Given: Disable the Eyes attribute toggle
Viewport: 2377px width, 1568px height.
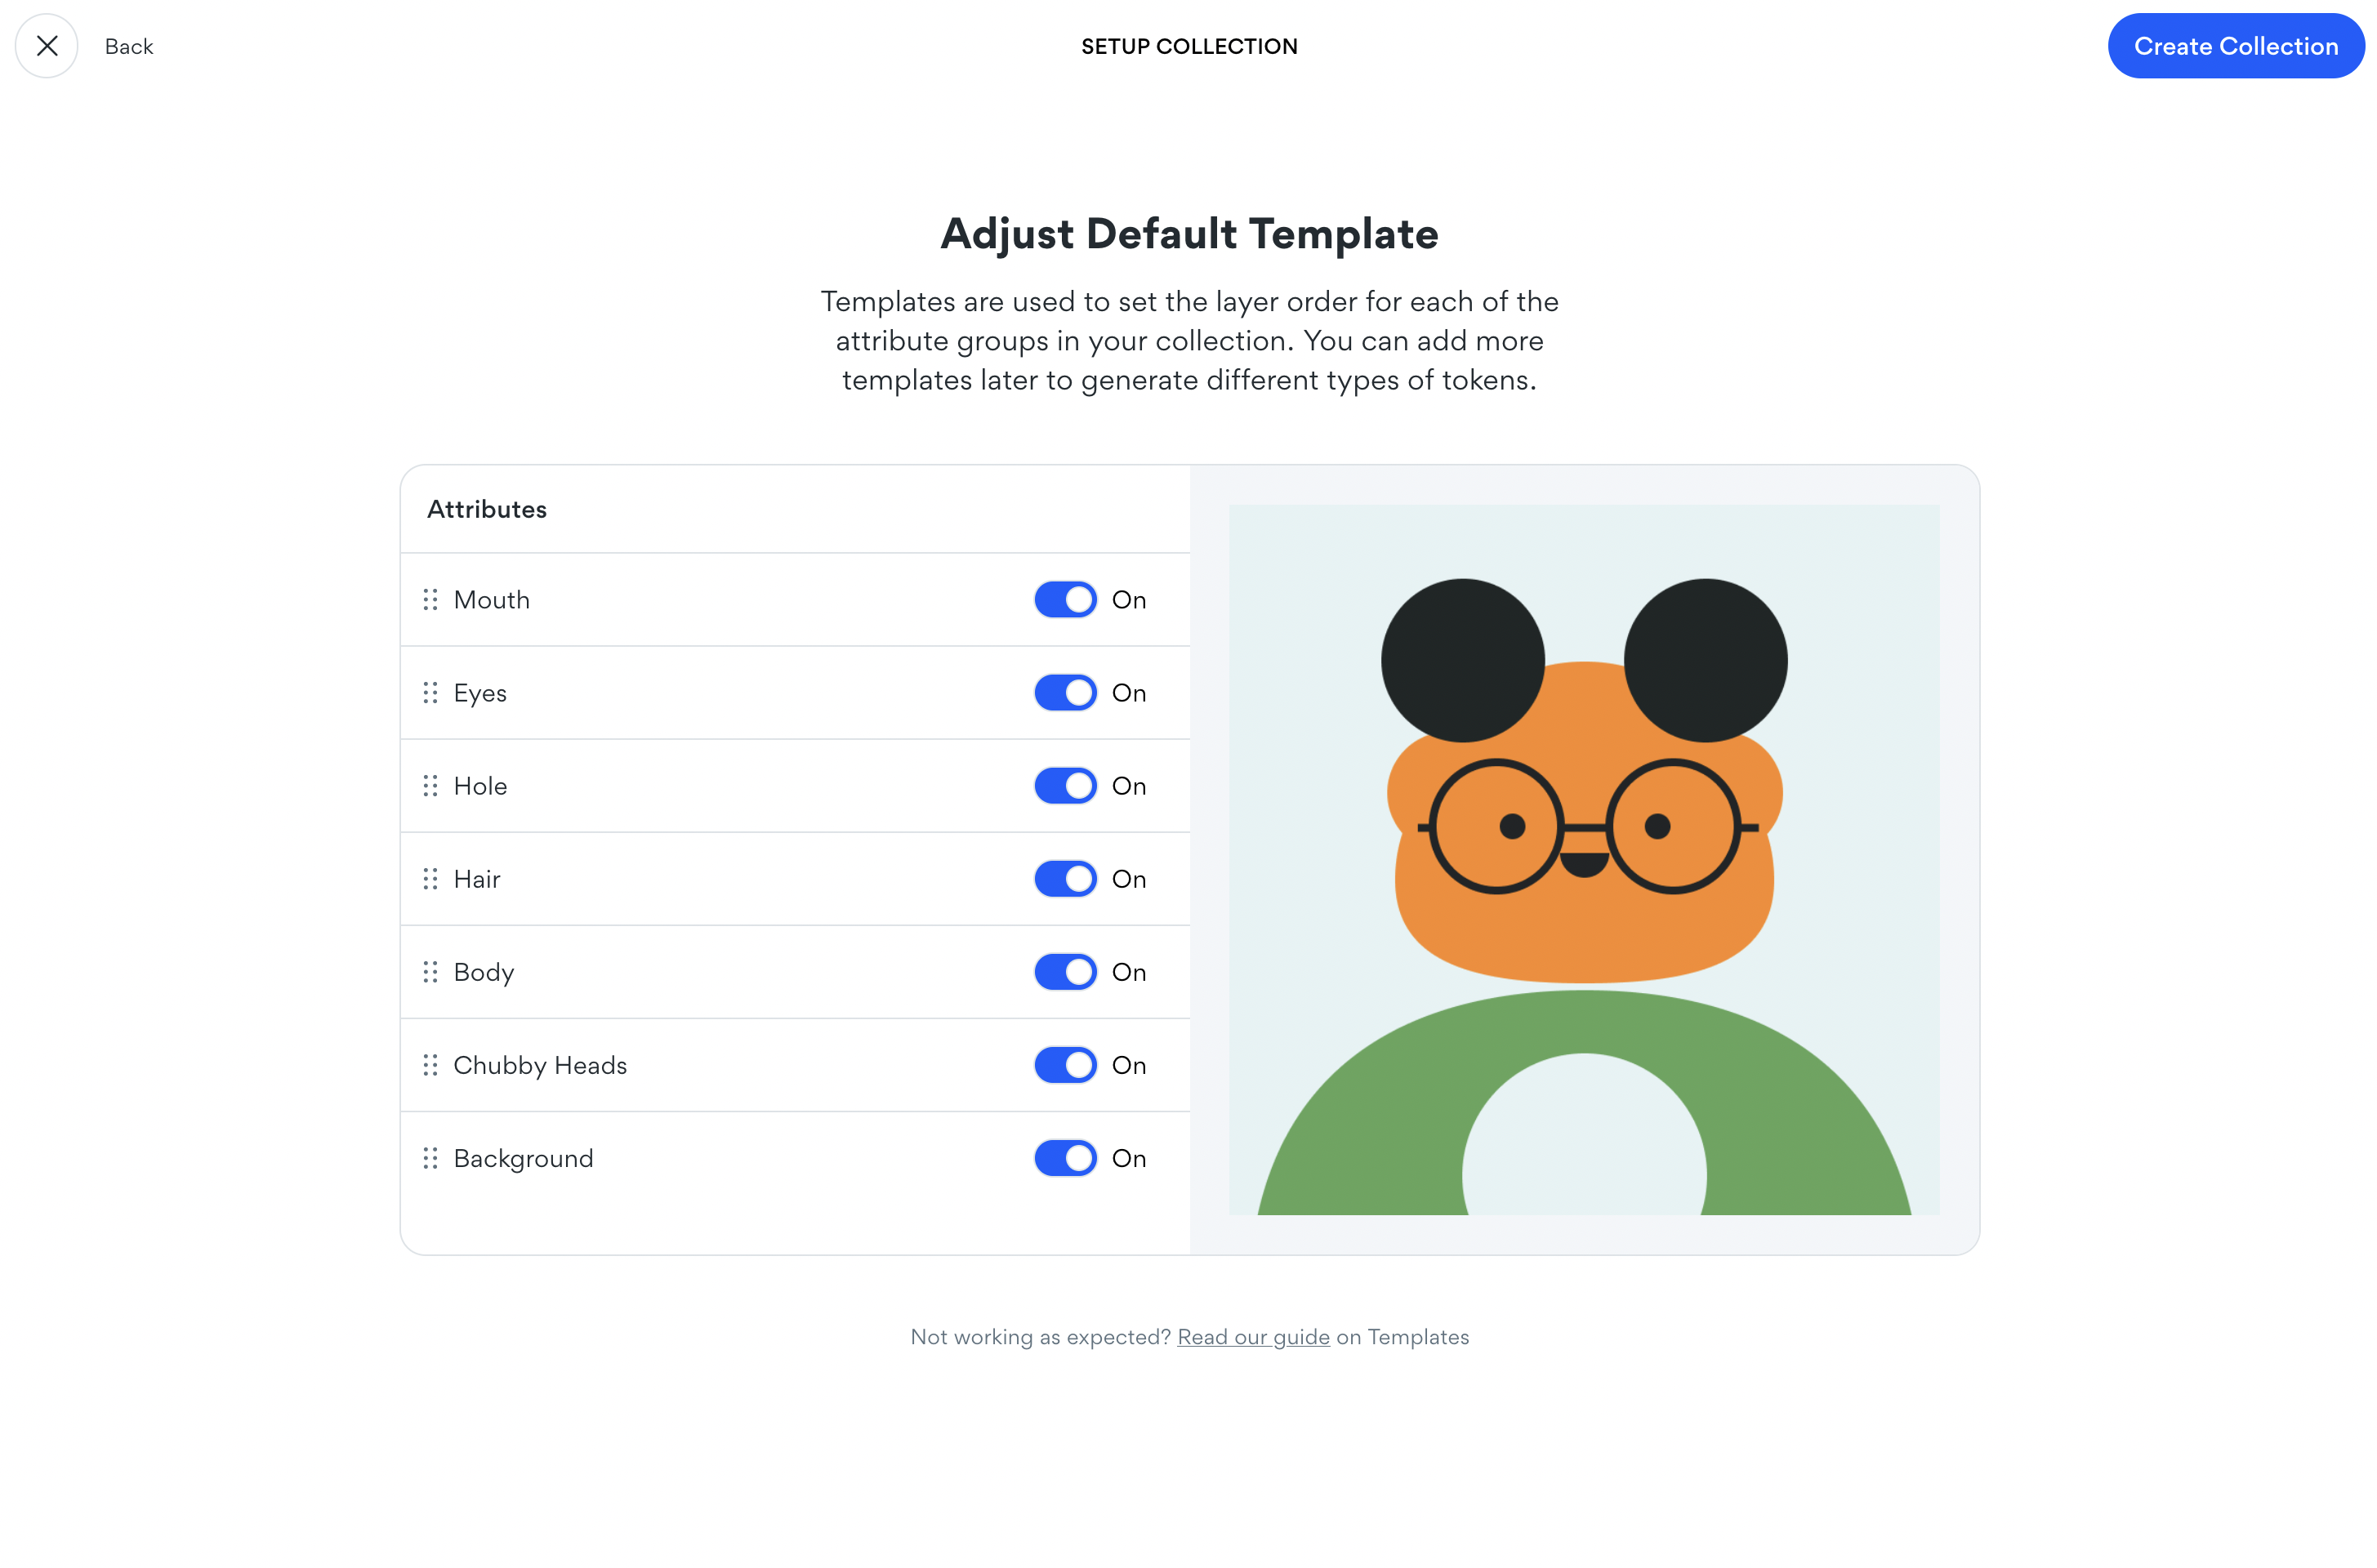Looking at the screenshot, I should tap(1065, 692).
